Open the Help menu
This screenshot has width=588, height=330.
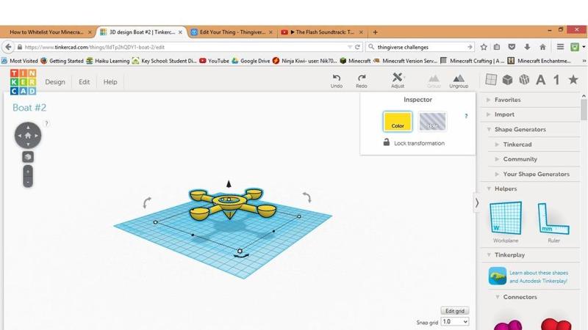tap(110, 82)
